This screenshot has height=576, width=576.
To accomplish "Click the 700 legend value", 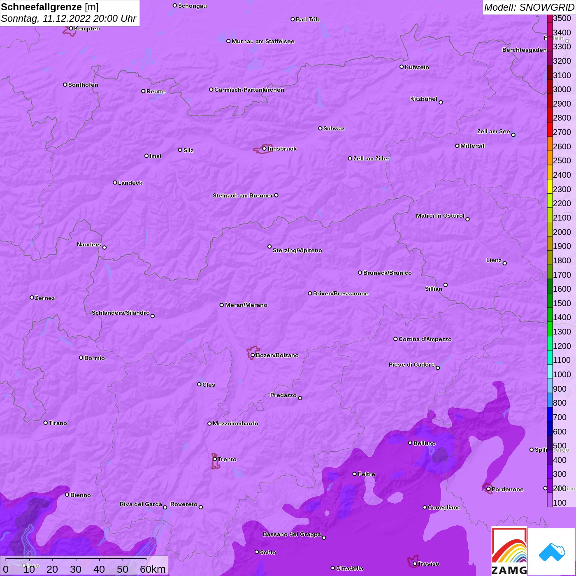I will [x=560, y=417].
